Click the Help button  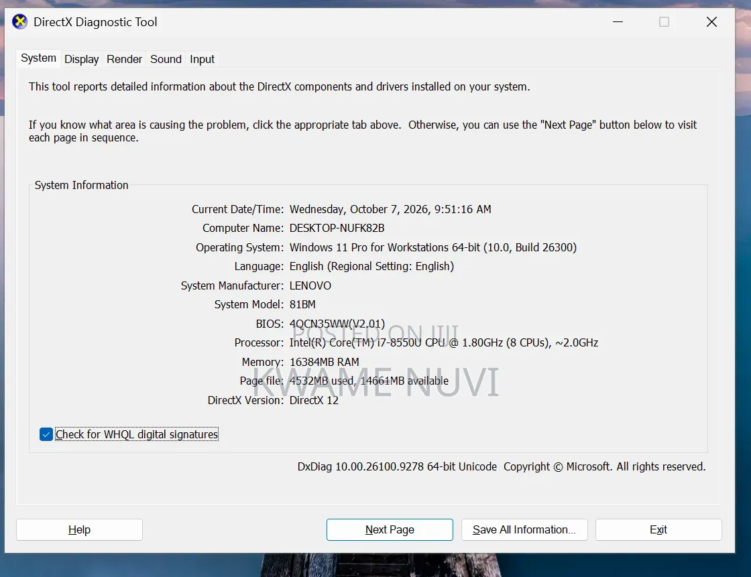point(80,529)
